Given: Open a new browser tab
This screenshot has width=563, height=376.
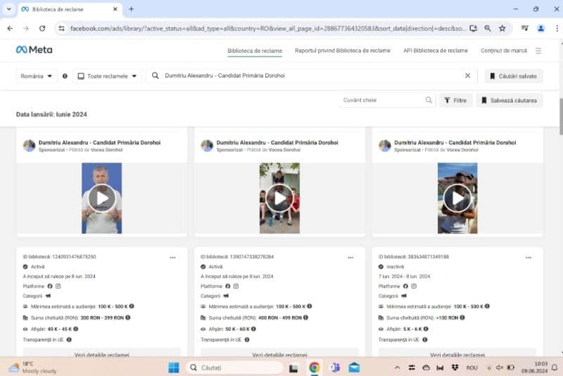Looking at the screenshot, I should tap(131, 9).
